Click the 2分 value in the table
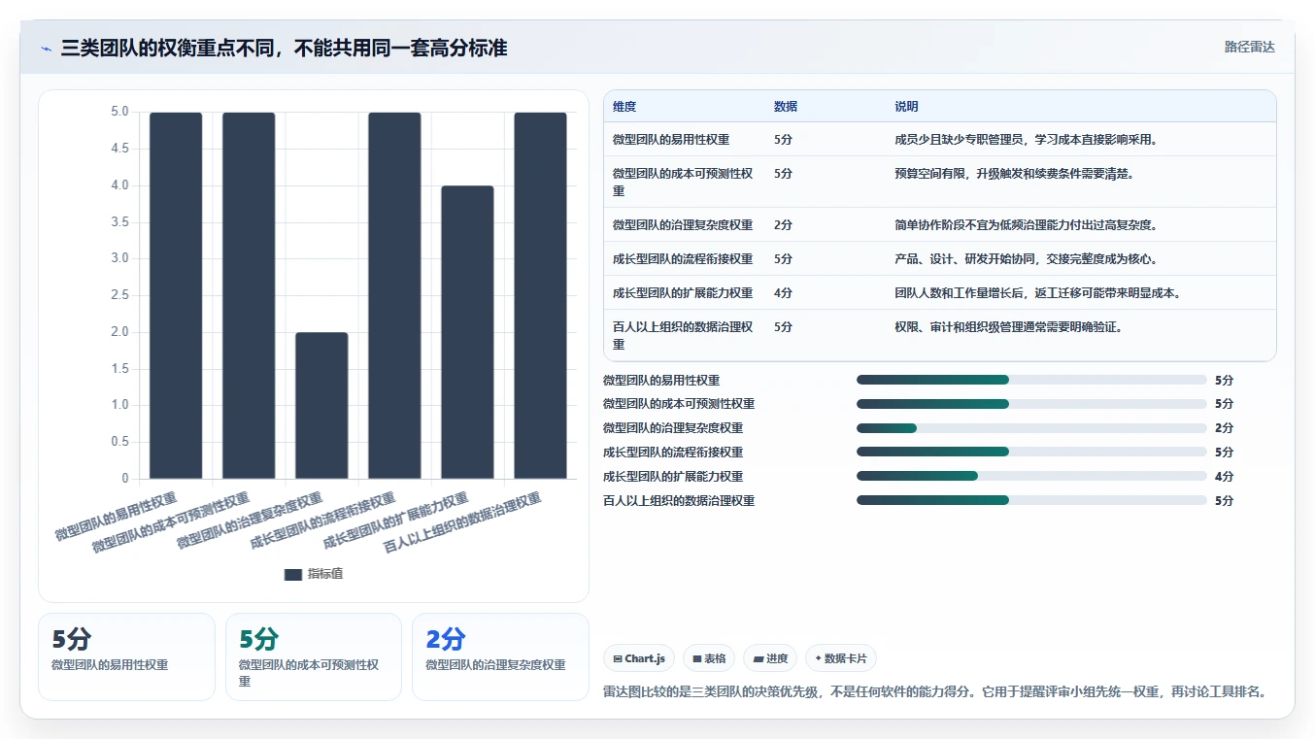 pyautogui.click(x=783, y=225)
